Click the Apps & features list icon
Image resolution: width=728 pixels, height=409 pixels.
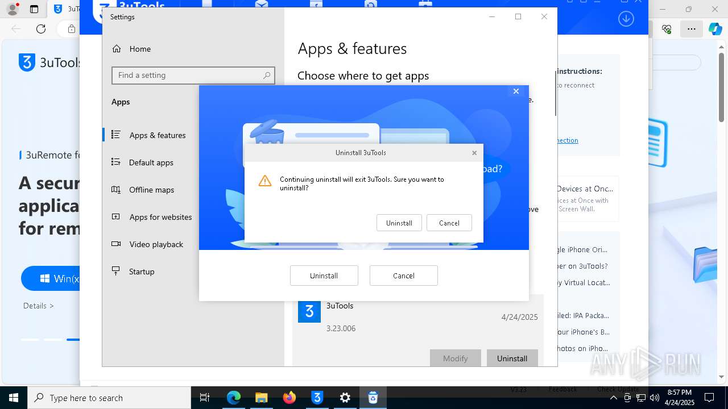tap(116, 135)
